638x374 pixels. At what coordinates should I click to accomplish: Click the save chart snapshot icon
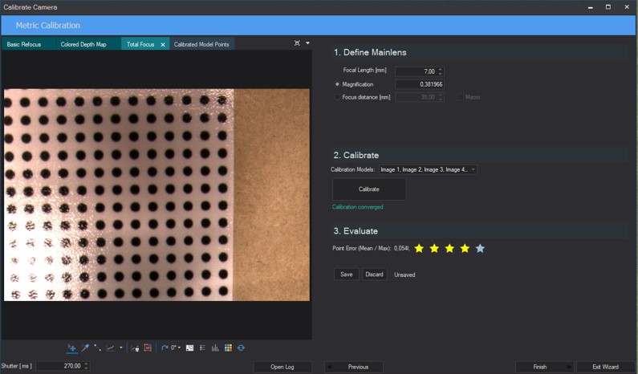pos(135,348)
